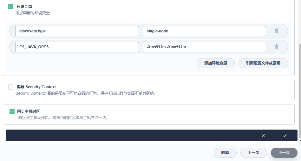
Task: Proceed with 下一步 button
Action: [x=284, y=153]
